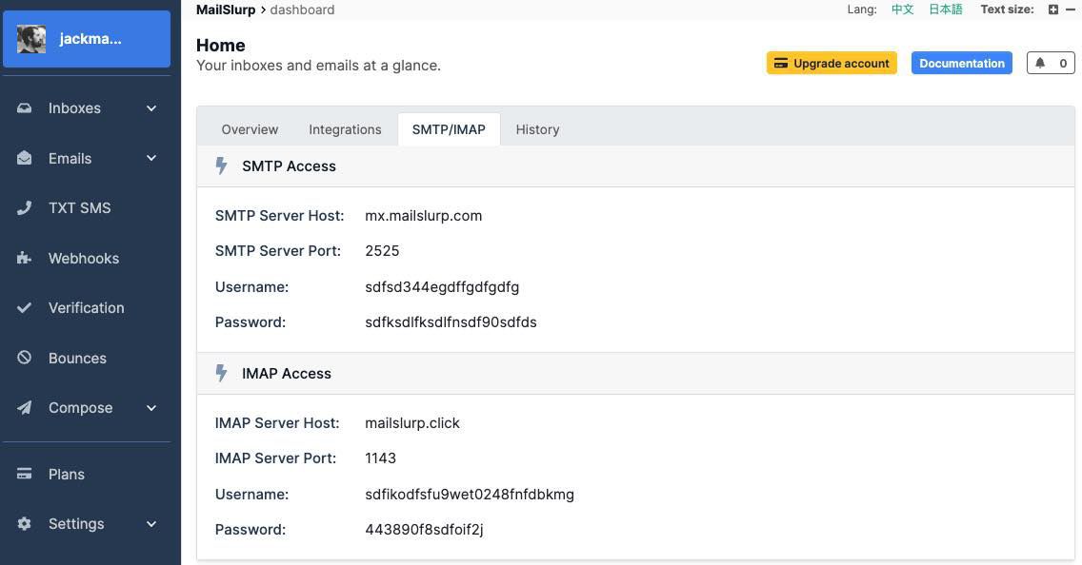Click the Verification checkmark icon
Viewport: 1082px width, 565px height.
click(x=25, y=308)
